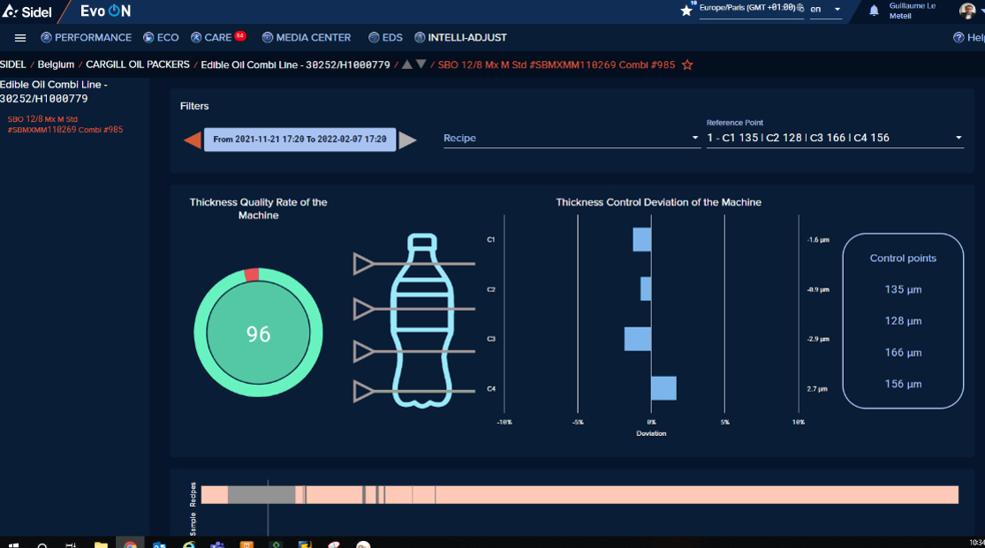Click the date range filter button
The width and height of the screenshot is (985, 548).
(x=299, y=139)
